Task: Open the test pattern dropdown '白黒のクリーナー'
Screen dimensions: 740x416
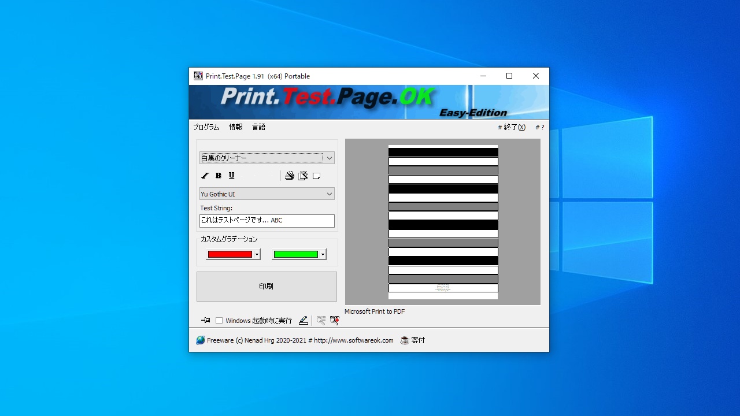Action: 267,158
